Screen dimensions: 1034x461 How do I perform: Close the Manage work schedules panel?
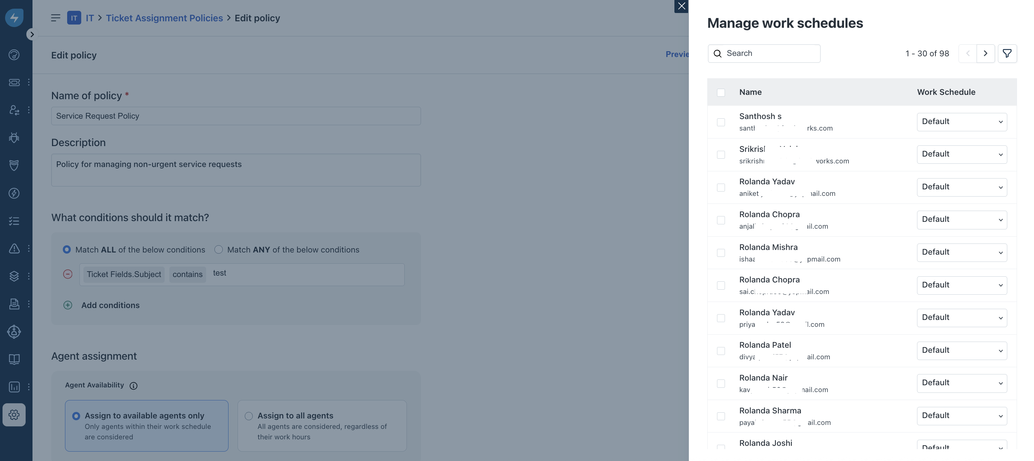(681, 6)
